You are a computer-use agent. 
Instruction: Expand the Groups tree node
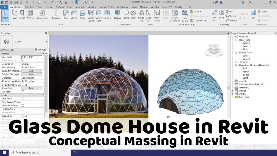232,94
